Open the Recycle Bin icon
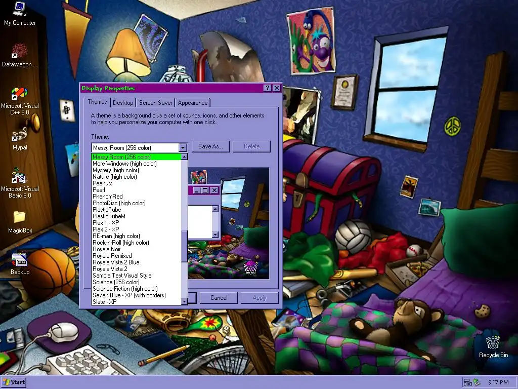This screenshot has height=389, width=518. click(493, 346)
